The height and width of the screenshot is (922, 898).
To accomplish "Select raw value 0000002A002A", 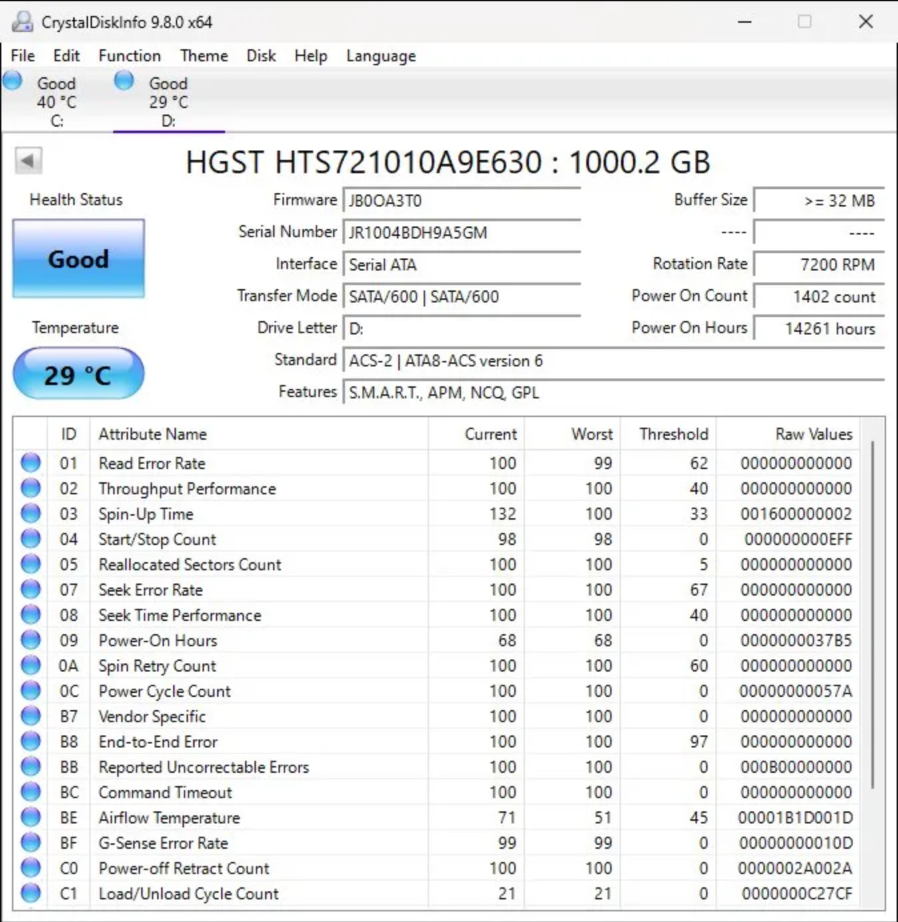I will (x=795, y=868).
